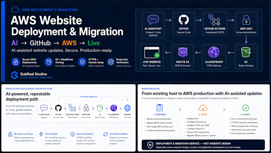Click S3 bucket icon in white deployment path

[x=100, y=108]
